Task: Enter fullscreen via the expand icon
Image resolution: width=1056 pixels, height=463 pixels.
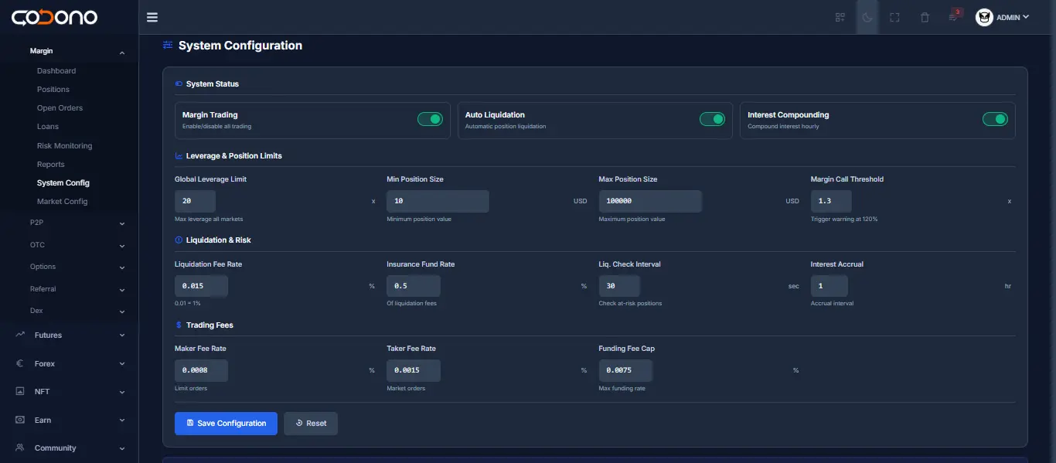Action: tap(894, 16)
